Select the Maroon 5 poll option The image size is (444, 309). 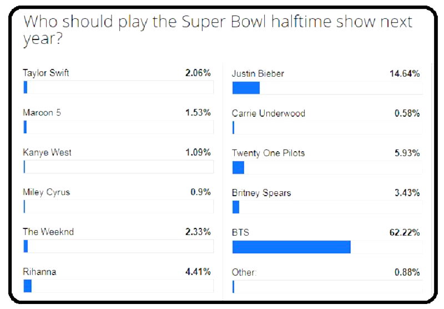(42, 113)
